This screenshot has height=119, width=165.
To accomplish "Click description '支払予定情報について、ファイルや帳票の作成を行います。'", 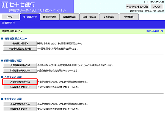I will (63, 104).
